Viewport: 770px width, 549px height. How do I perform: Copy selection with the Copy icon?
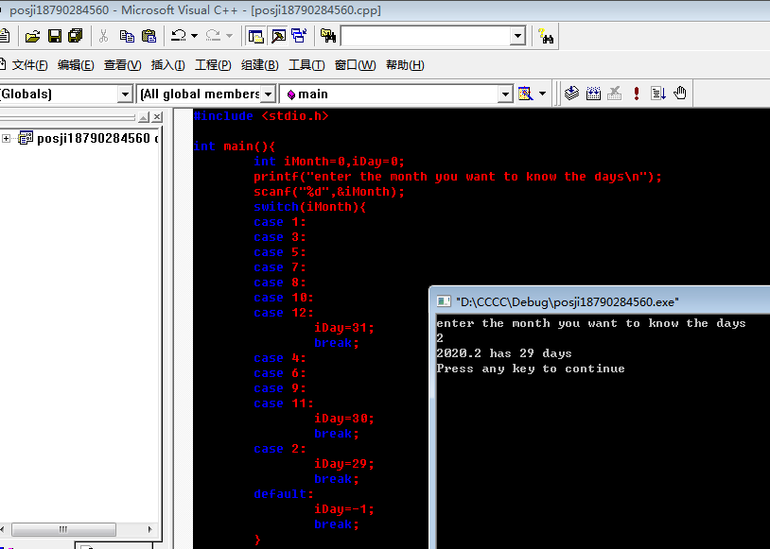[127, 36]
